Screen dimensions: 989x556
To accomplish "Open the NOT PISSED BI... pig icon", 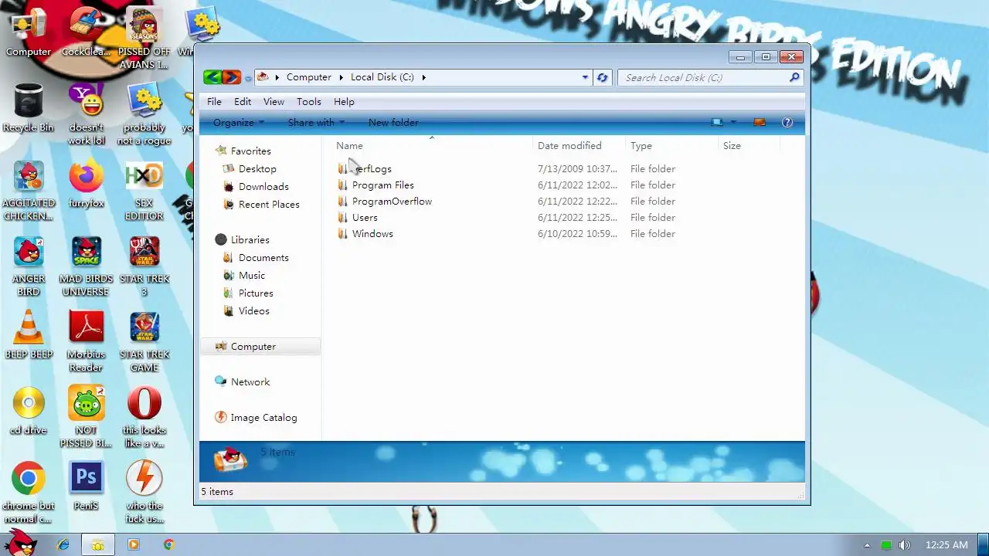I will click(86, 416).
